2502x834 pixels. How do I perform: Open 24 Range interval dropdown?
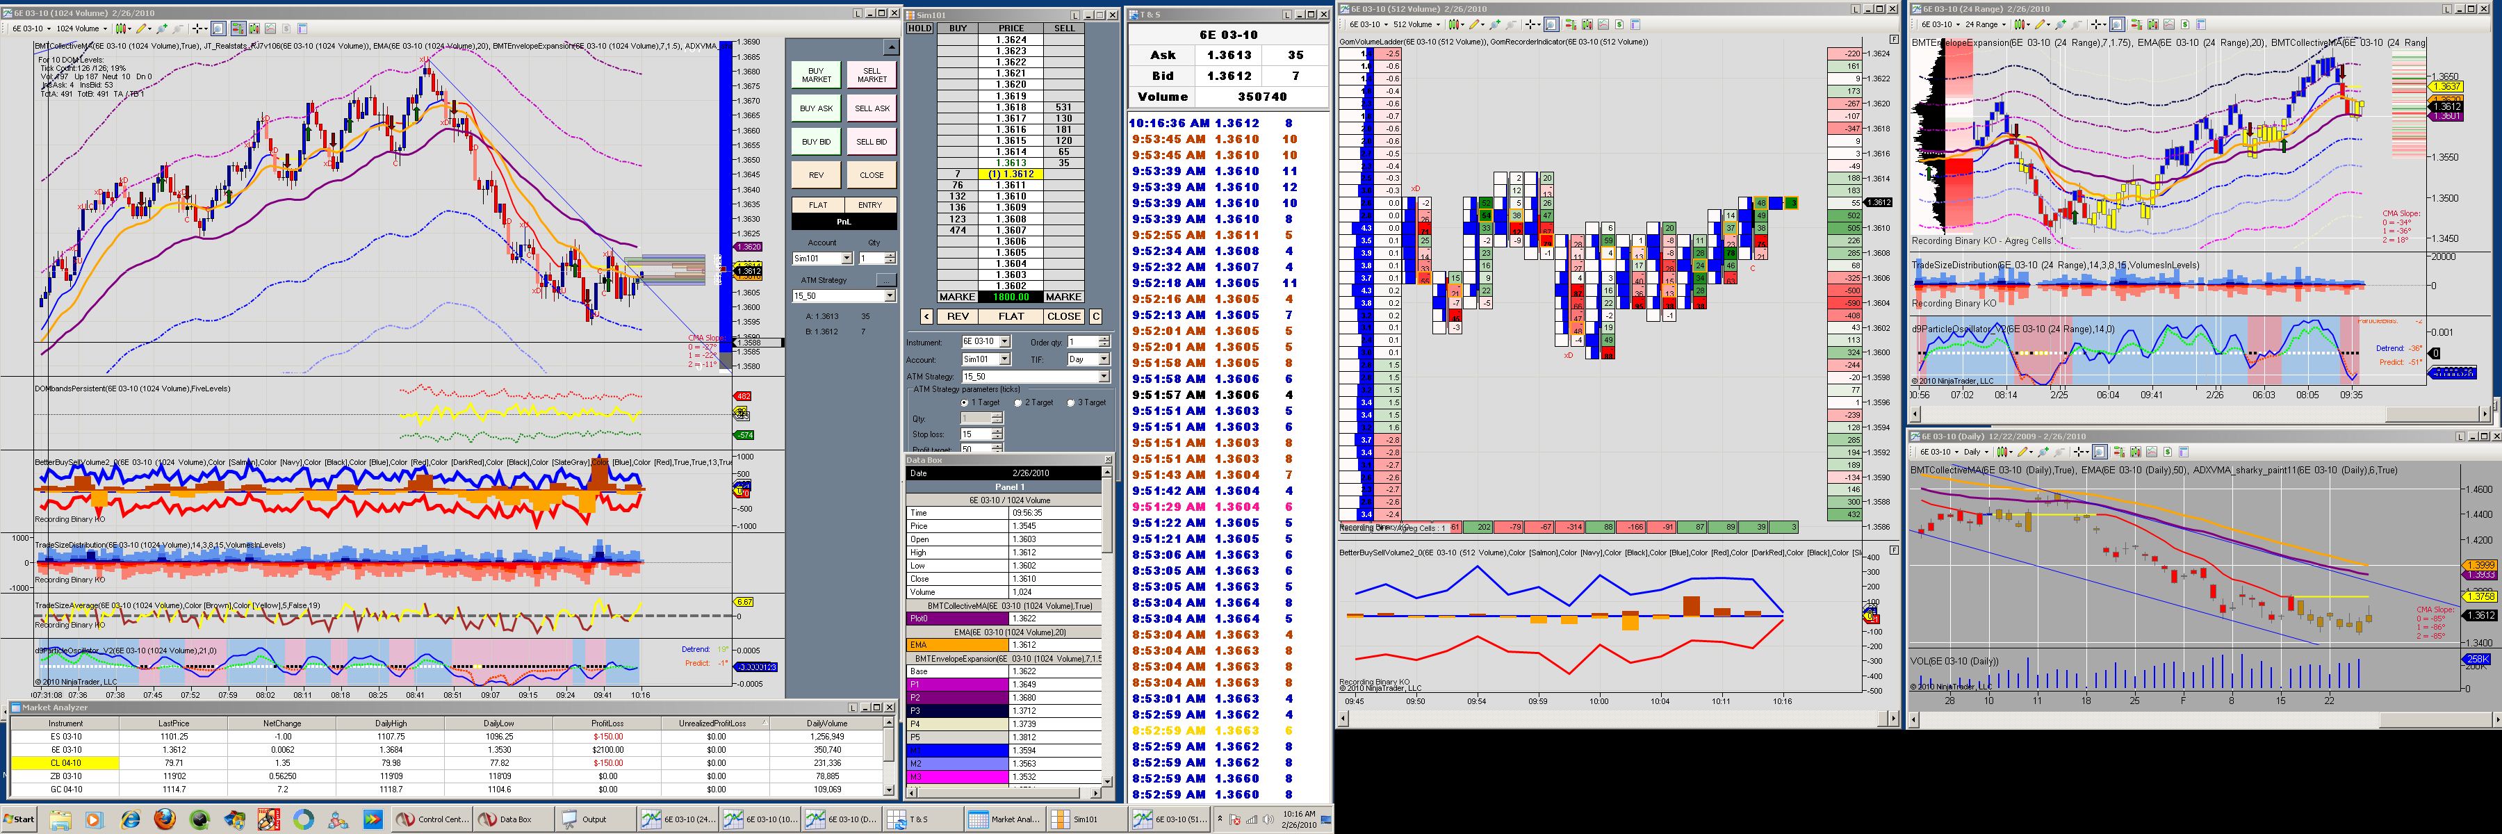tap(2004, 24)
